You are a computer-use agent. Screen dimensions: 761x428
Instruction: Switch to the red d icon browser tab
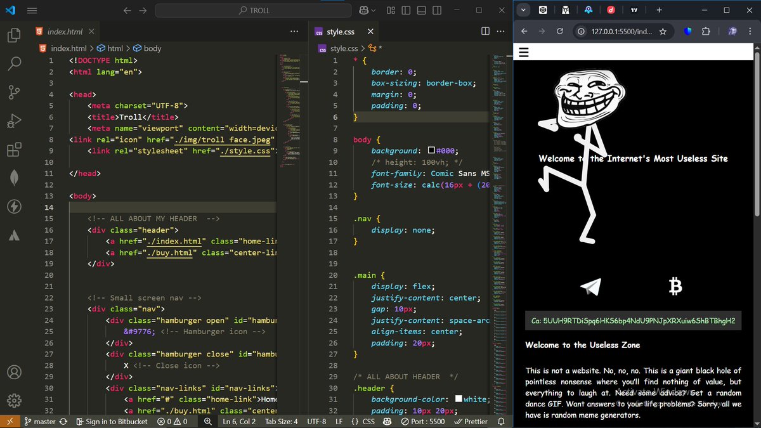pyautogui.click(x=611, y=10)
